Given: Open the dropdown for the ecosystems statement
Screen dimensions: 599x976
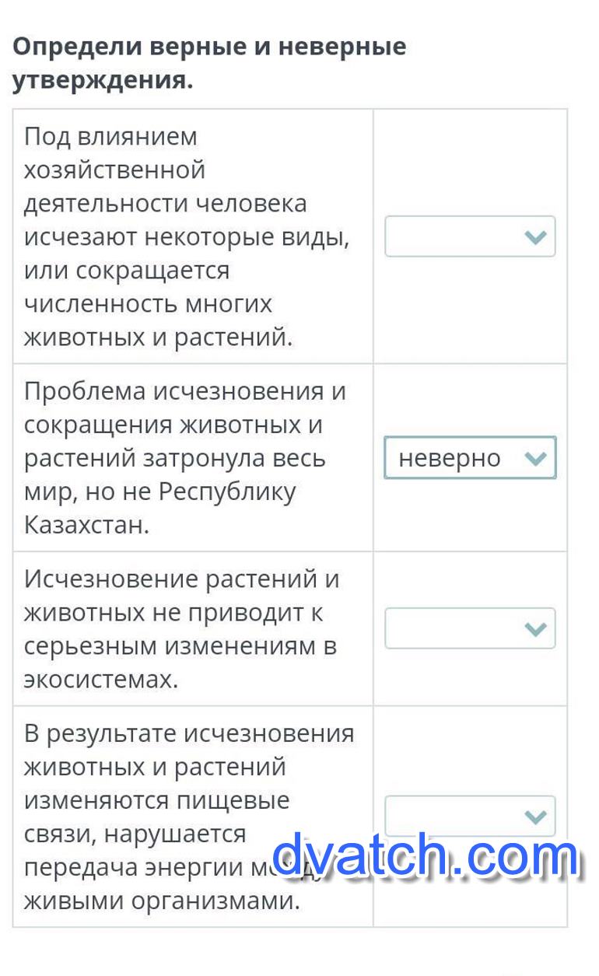Looking at the screenshot, I should (x=470, y=628).
